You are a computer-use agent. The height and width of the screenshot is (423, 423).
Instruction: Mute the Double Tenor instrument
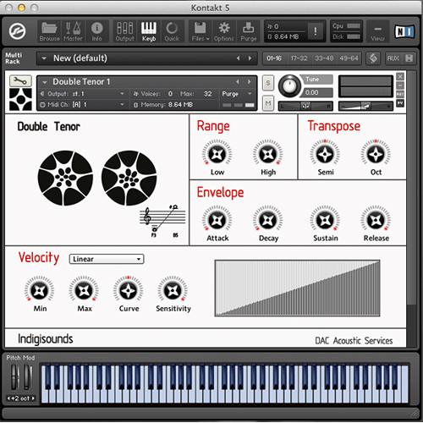268,103
